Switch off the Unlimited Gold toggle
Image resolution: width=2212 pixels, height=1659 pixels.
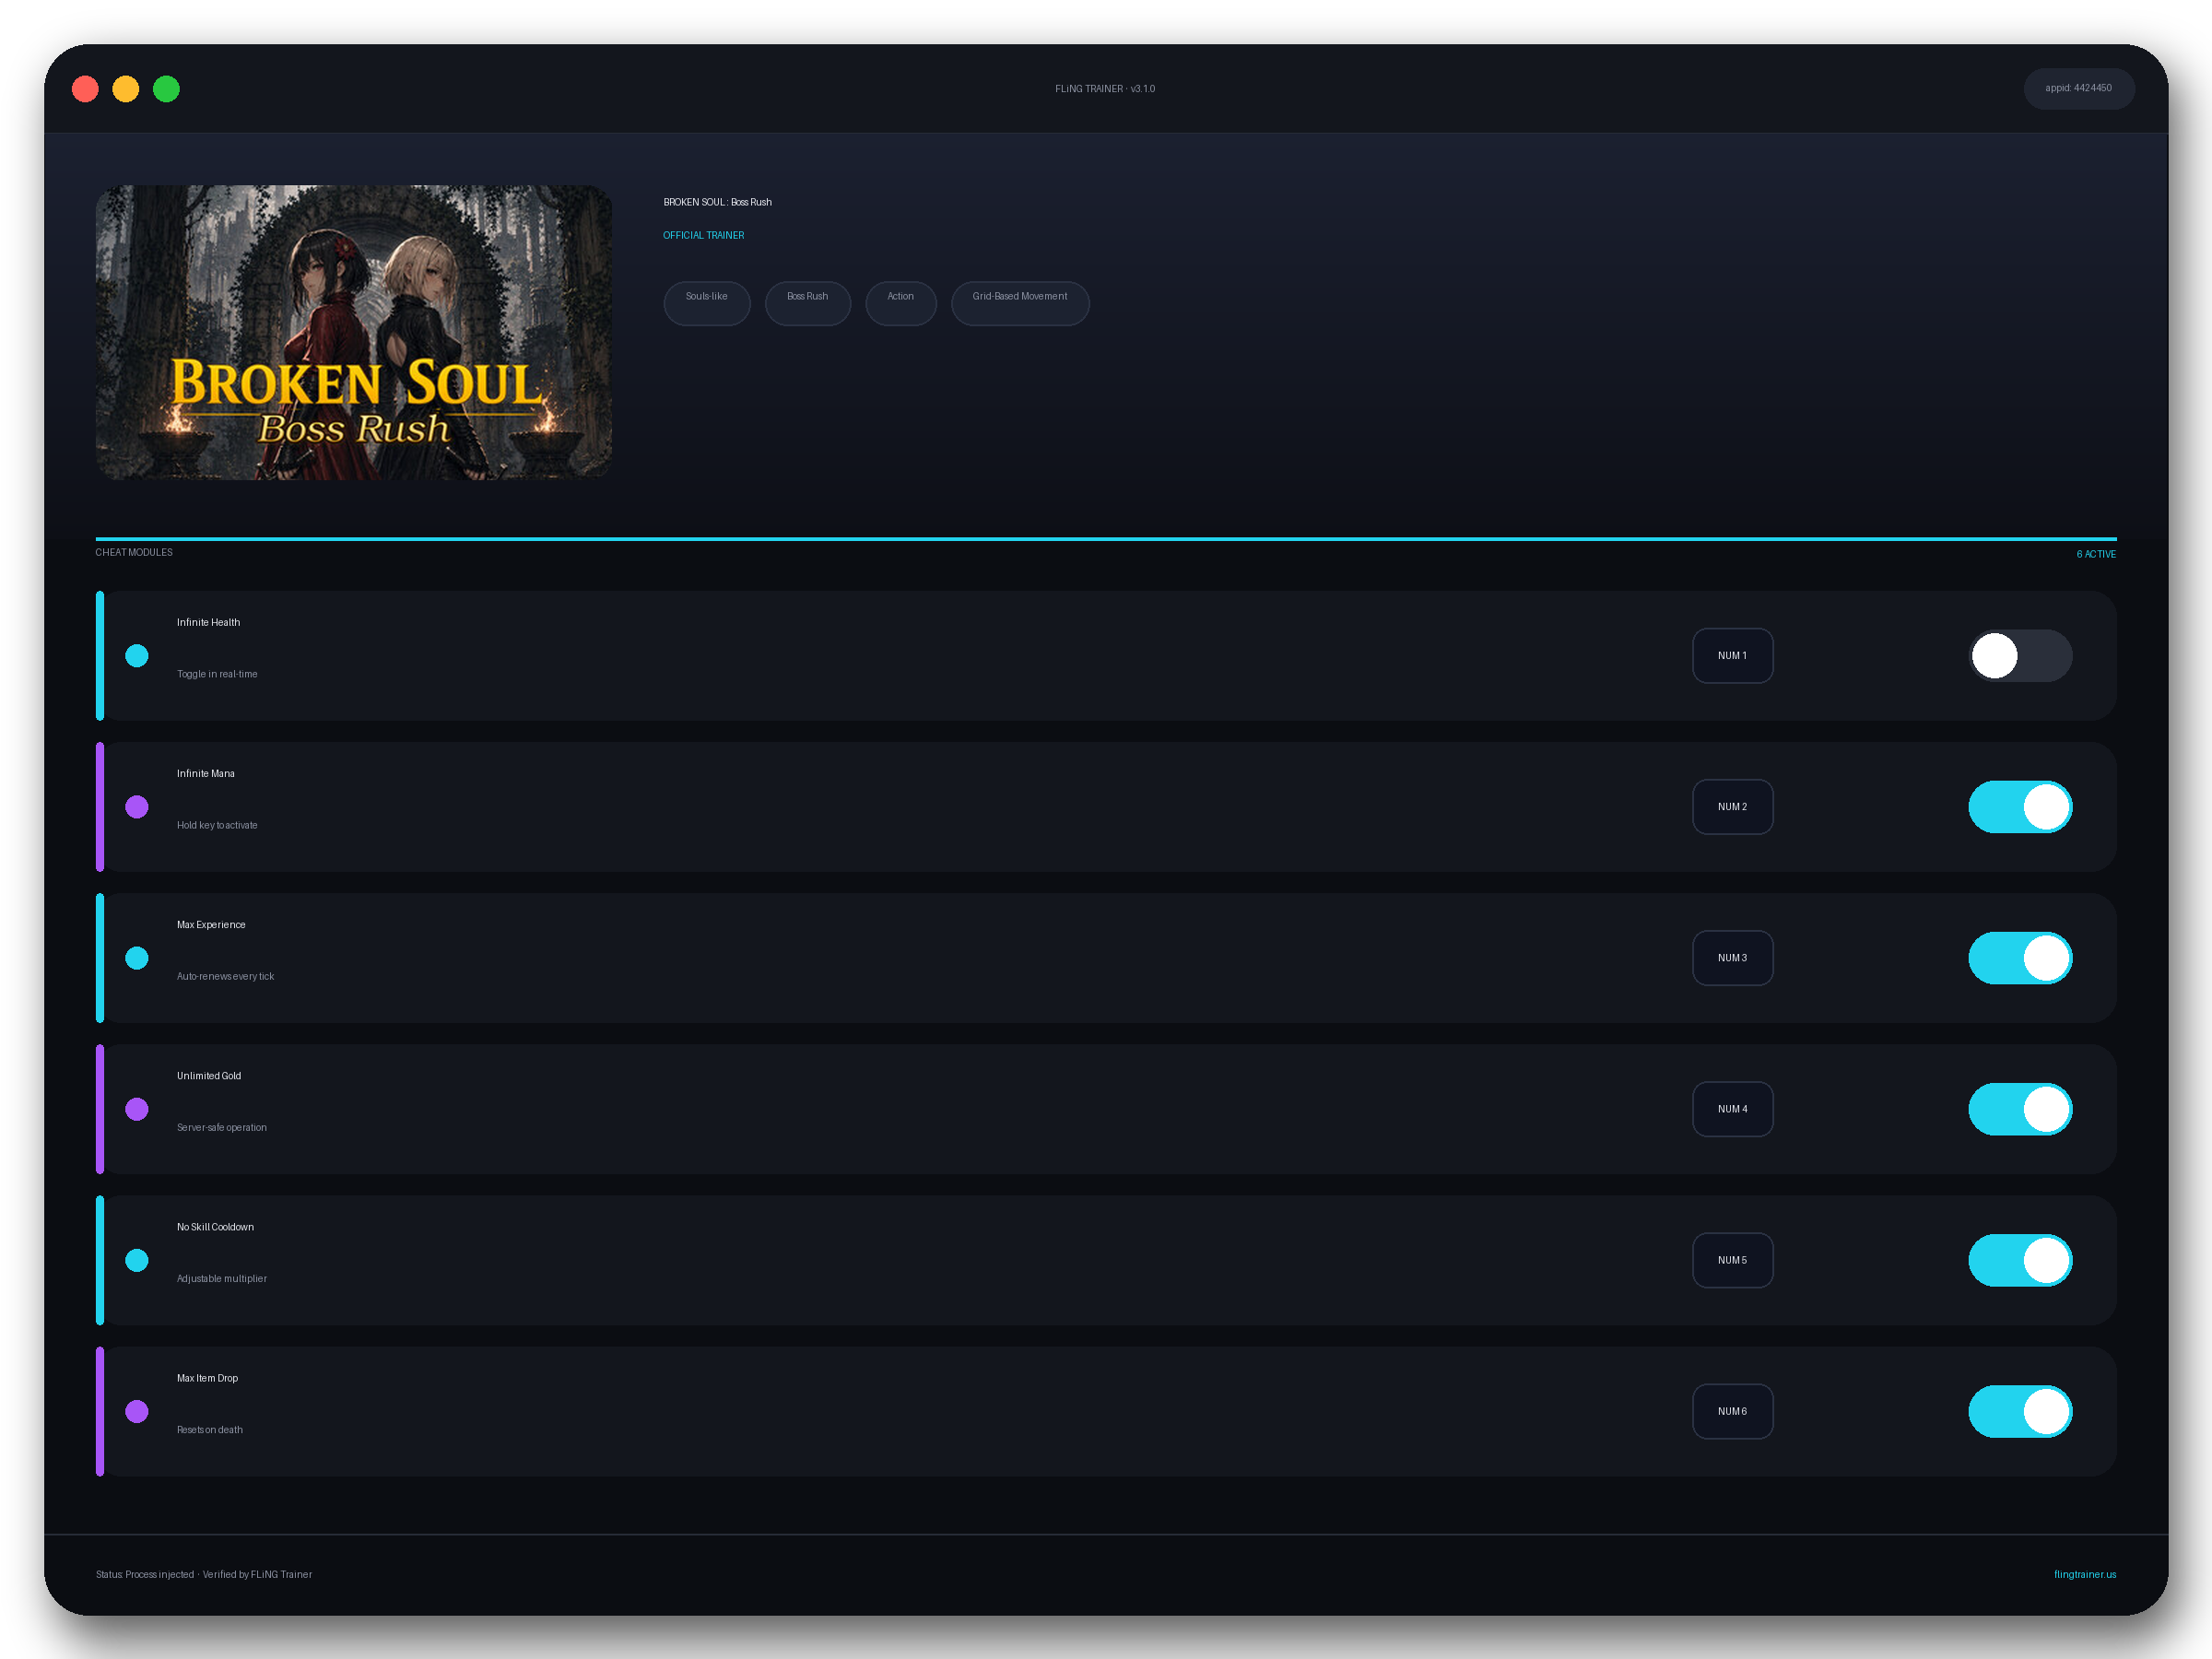2020,1109
